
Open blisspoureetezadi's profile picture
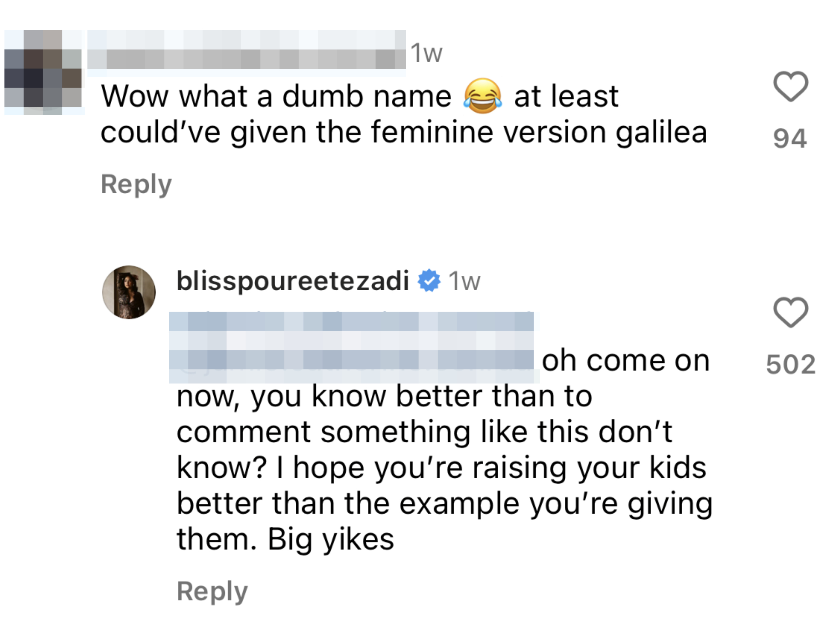129,292
